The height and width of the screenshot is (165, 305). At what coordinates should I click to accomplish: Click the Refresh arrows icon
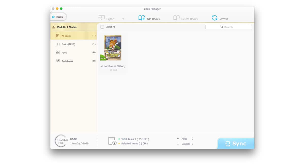(215, 18)
